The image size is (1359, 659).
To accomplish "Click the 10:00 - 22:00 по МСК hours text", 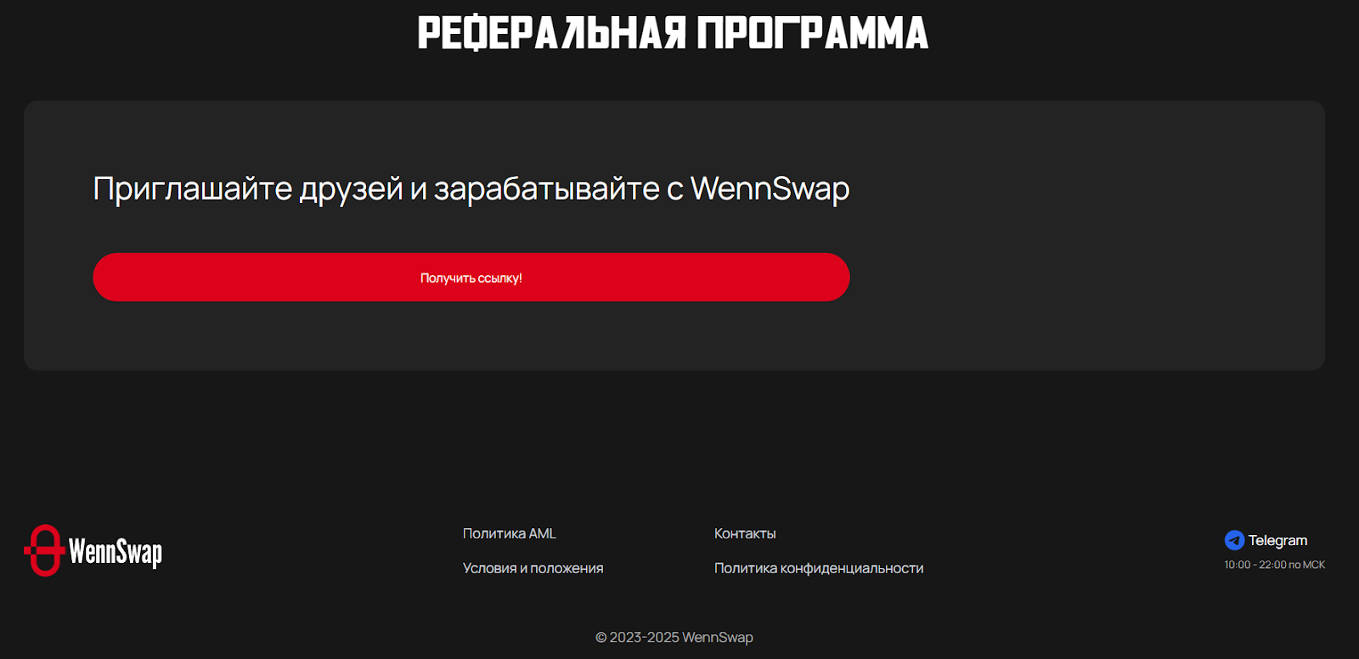I will 1274,565.
